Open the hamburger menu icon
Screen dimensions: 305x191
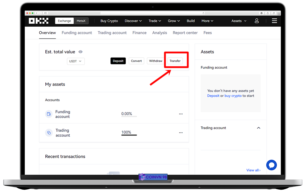coord(274,21)
